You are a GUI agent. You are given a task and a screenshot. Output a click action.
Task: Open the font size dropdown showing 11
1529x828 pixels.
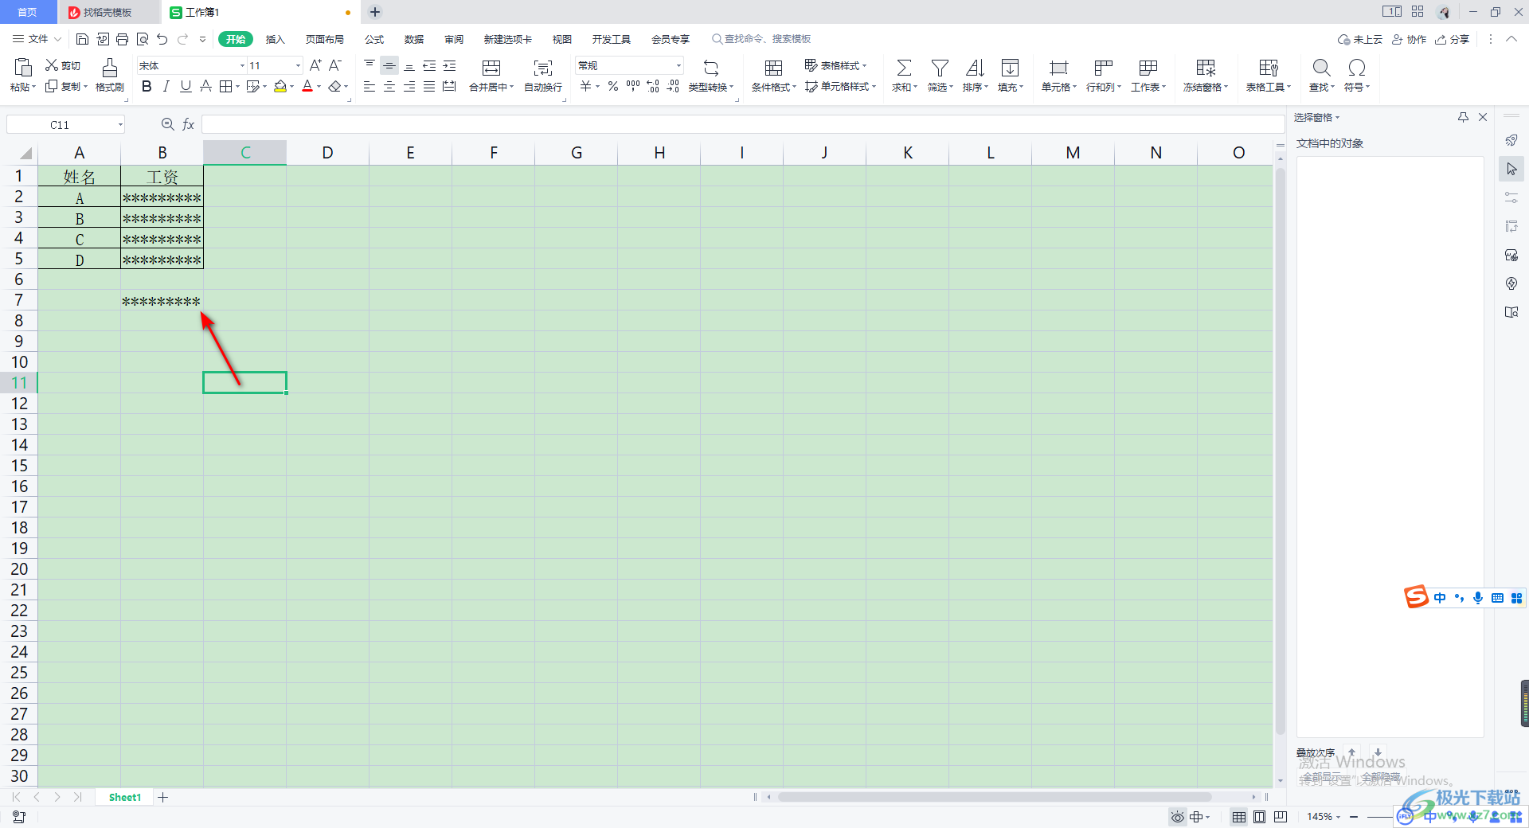click(x=298, y=65)
